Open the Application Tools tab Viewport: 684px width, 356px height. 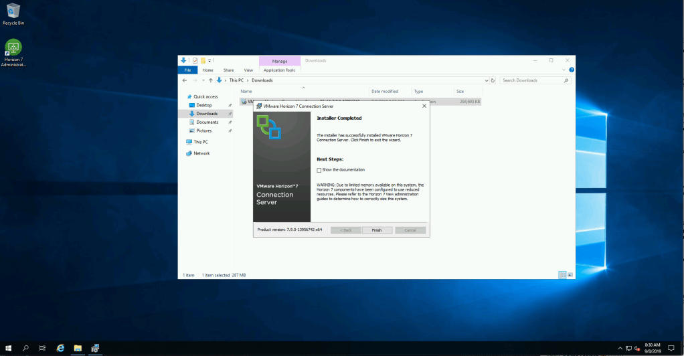pyautogui.click(x=279, y=70)
